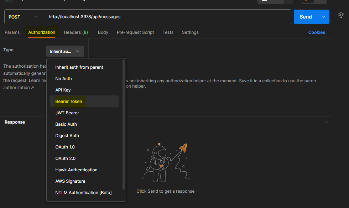Select No Auth from the list

click(x=84, y=79)
